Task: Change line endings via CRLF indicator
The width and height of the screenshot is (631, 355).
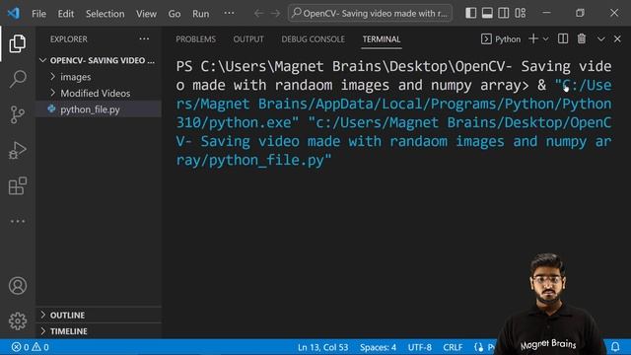Action: click(x=453, y=347)
